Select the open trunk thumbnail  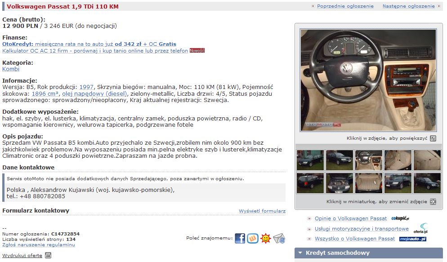click(x=369, y=183)
